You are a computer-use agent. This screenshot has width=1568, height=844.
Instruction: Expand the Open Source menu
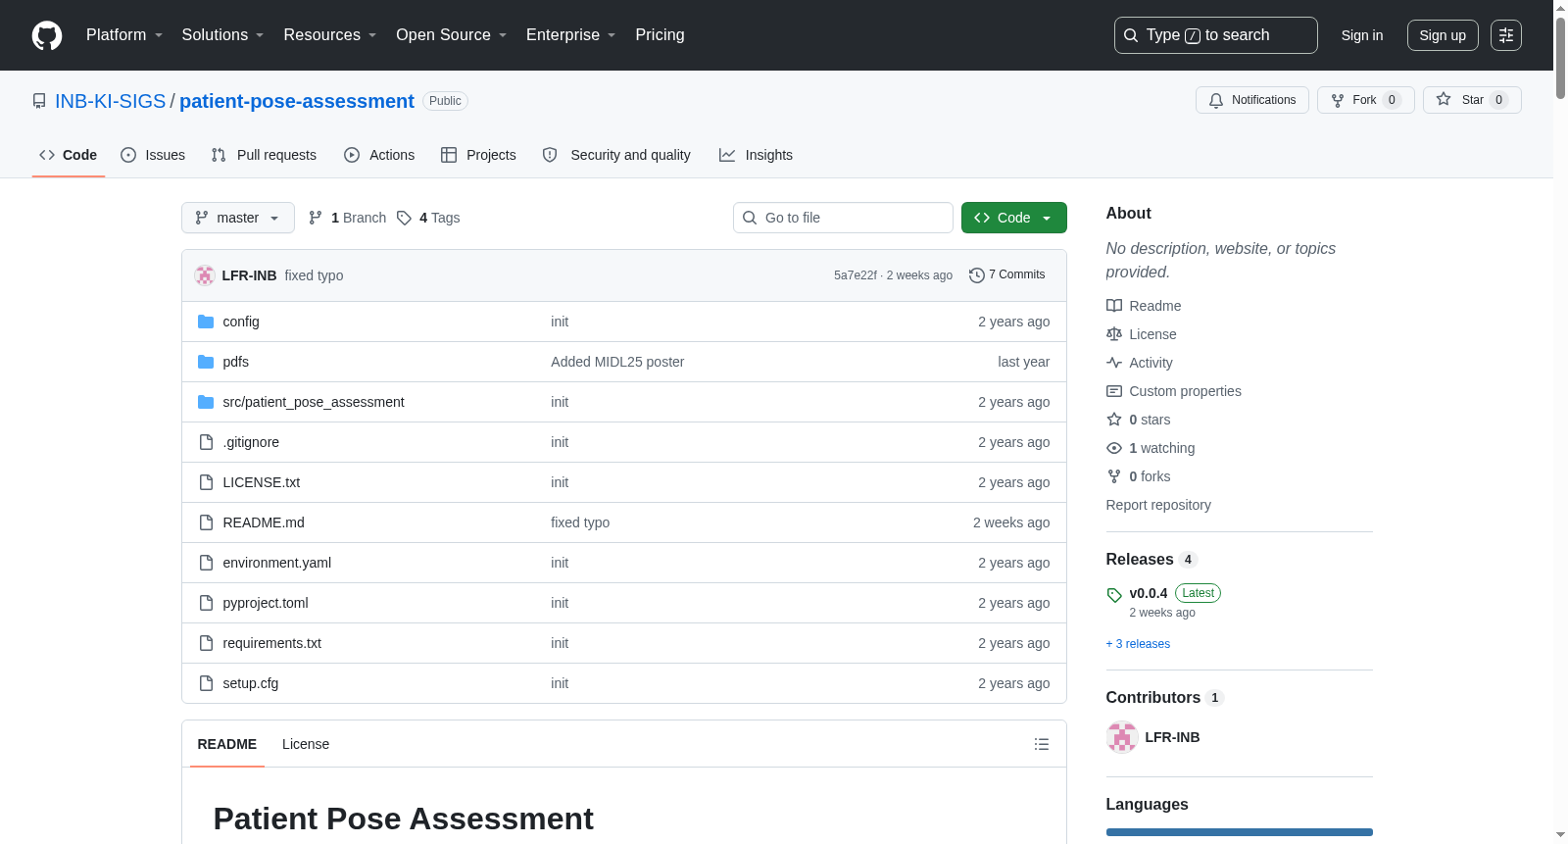pos(452,35)
